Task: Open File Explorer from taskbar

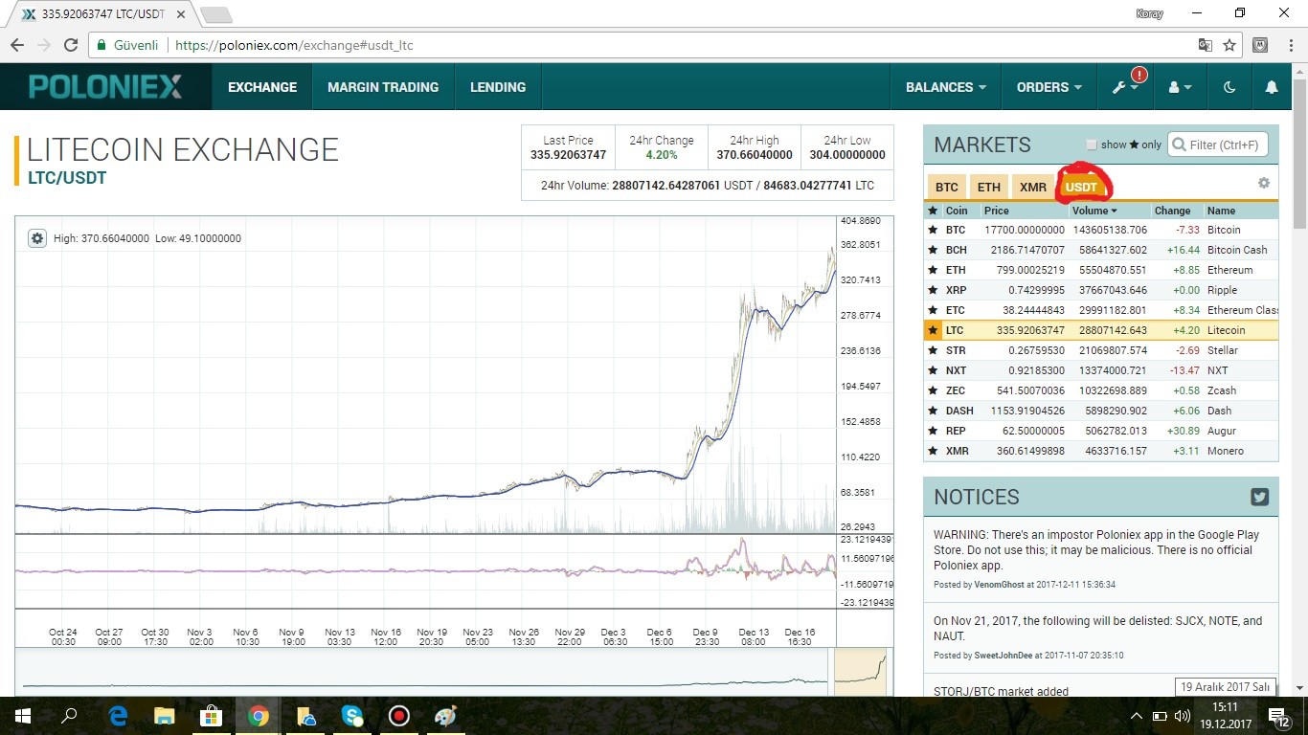Action: 165,716
